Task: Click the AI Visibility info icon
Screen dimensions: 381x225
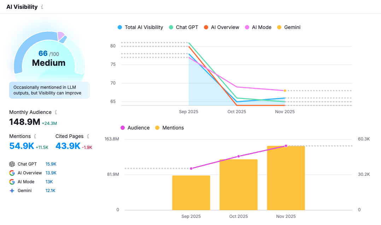Action: coord(42,7)
